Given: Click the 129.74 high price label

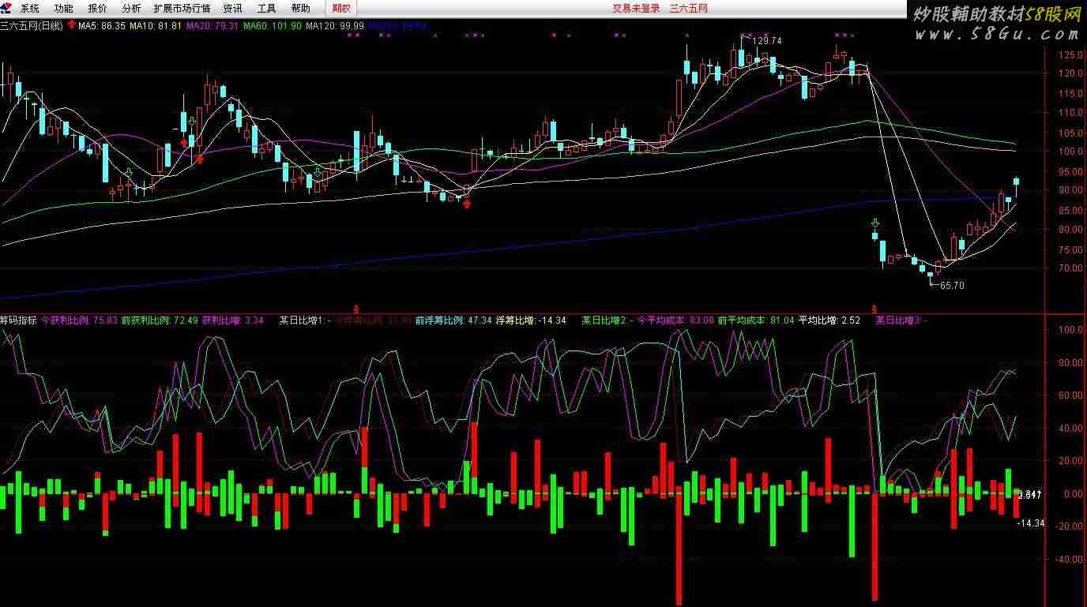Looking at the screenshot, I should point(767,41).
